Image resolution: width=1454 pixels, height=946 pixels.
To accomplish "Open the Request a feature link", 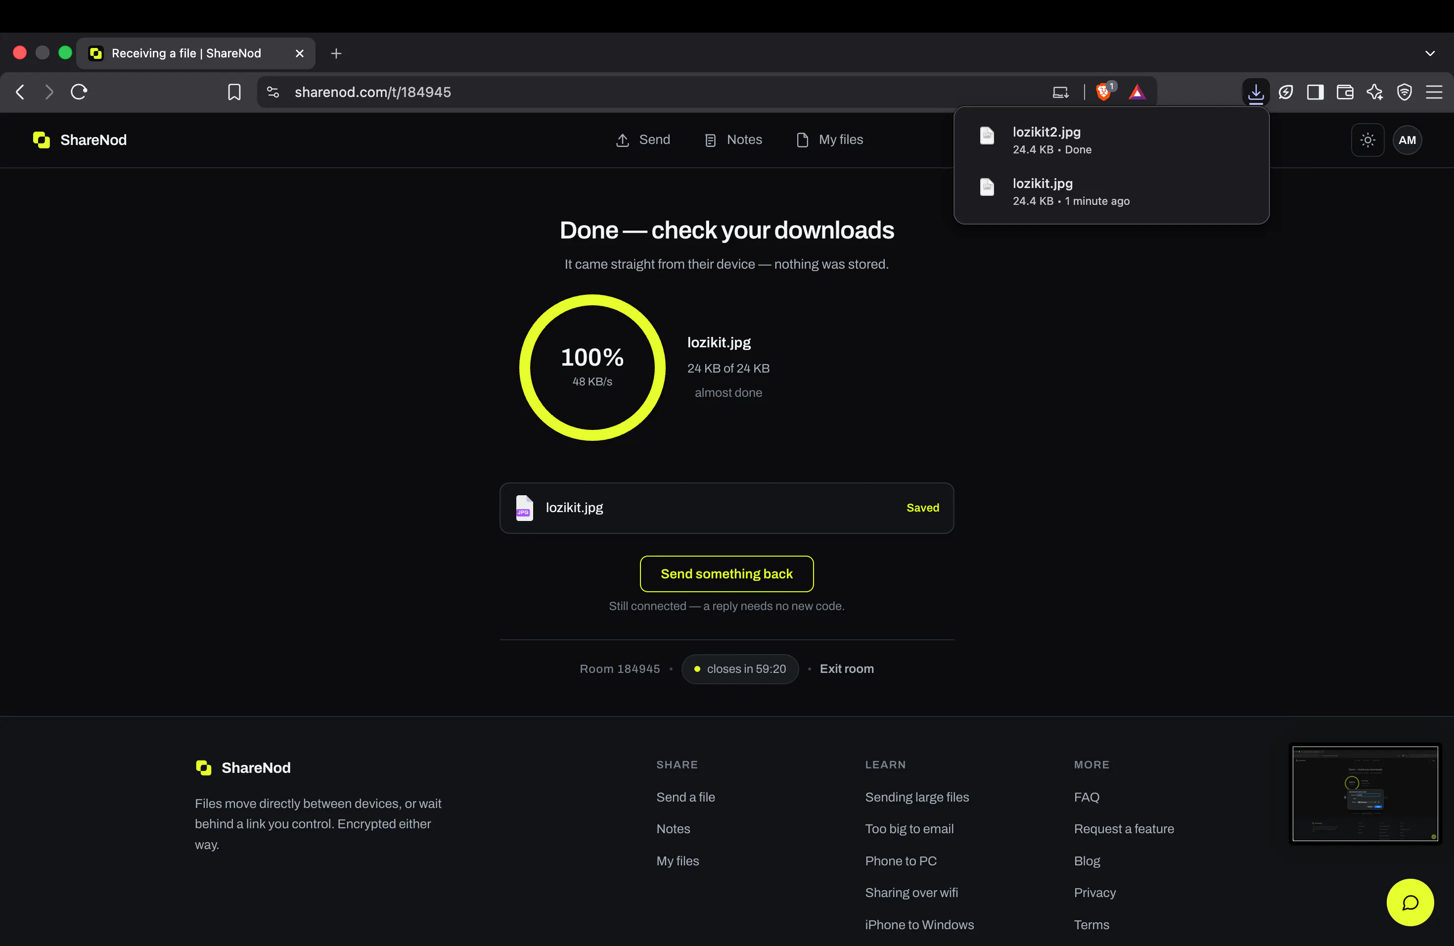I will (1124, 829).
